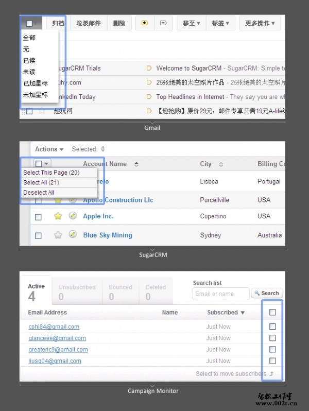Tick checkbox for glanceee@gmail.com
Viewport: 309px width, 411px height.
(x=272, y=338)
